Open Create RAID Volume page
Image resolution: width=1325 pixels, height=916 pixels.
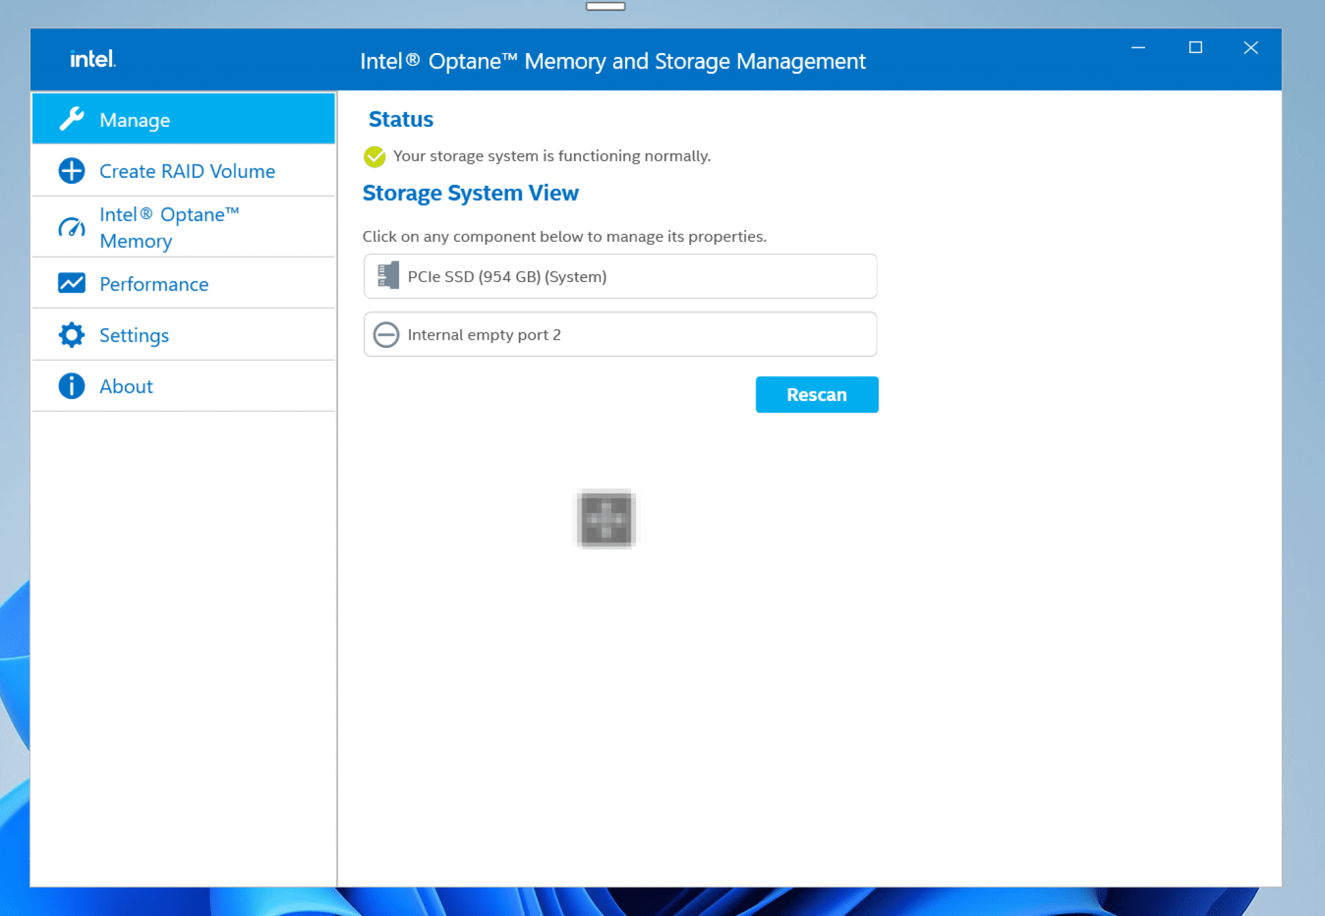pyautogui.click(x=184, y=171)
